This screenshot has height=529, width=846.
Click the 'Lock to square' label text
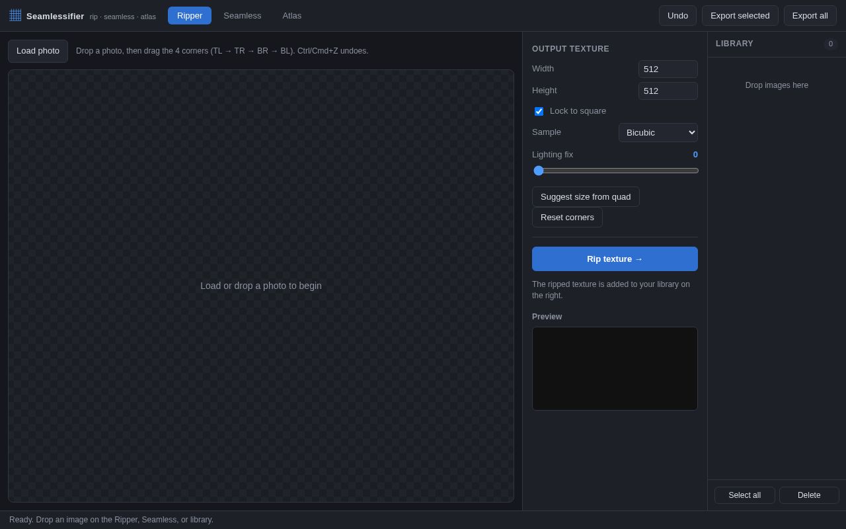tap(578, 111)
